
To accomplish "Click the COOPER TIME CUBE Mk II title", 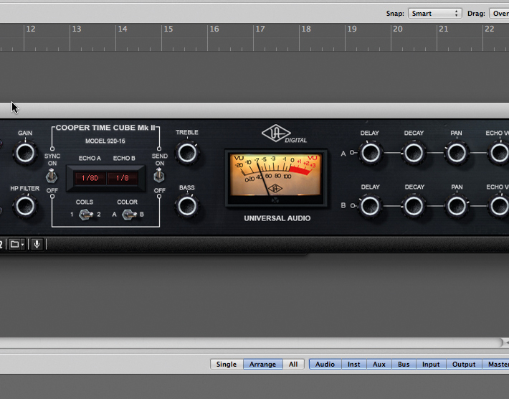I will [105, 128].
